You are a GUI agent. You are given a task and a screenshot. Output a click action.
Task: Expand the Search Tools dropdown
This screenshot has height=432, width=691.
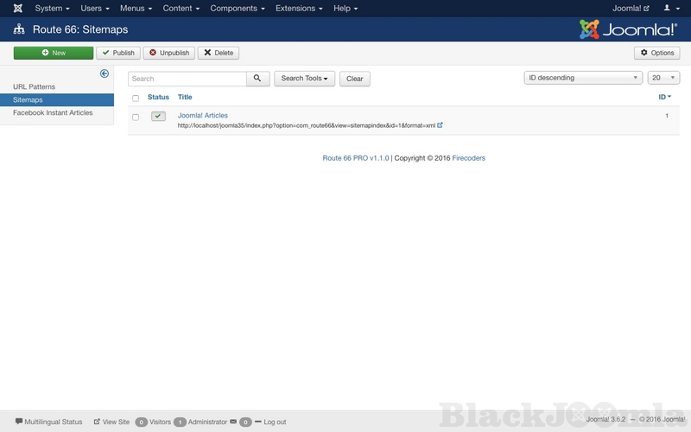304,79
